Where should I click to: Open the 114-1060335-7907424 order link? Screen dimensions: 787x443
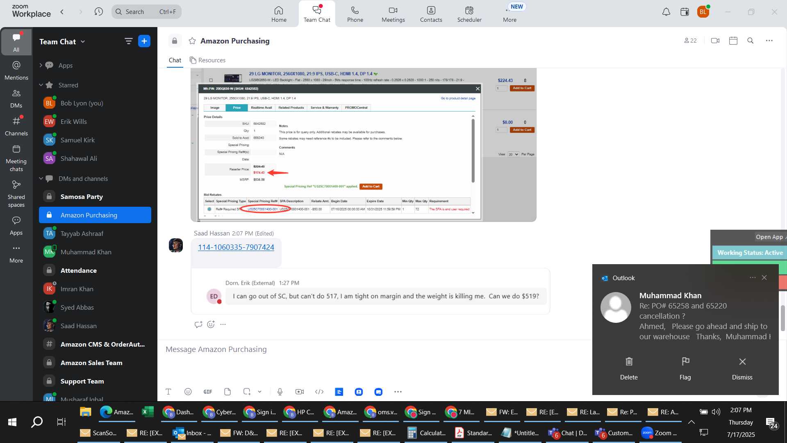click(236, 247)
